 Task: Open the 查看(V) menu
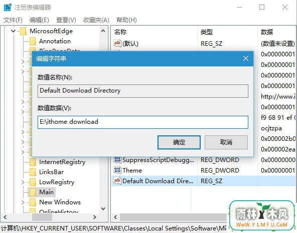[66, 20]
